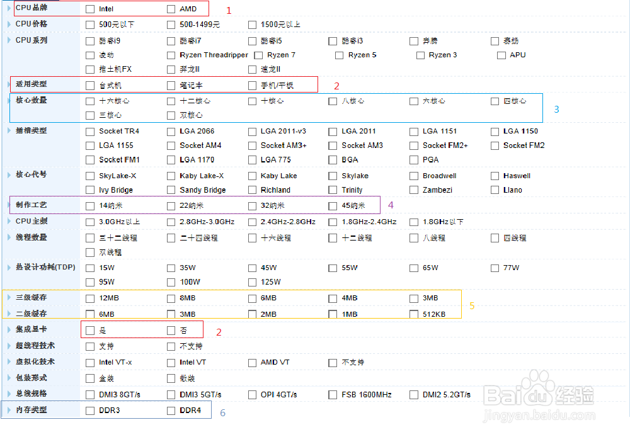Tick the 65W TDP checkbox
Screen dimensions: 630x437
[x=414, y=268]
